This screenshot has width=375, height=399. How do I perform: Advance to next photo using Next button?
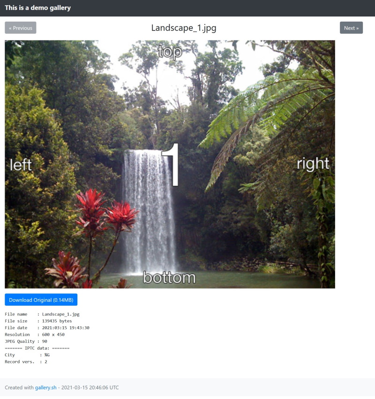(x=351, y=28)
